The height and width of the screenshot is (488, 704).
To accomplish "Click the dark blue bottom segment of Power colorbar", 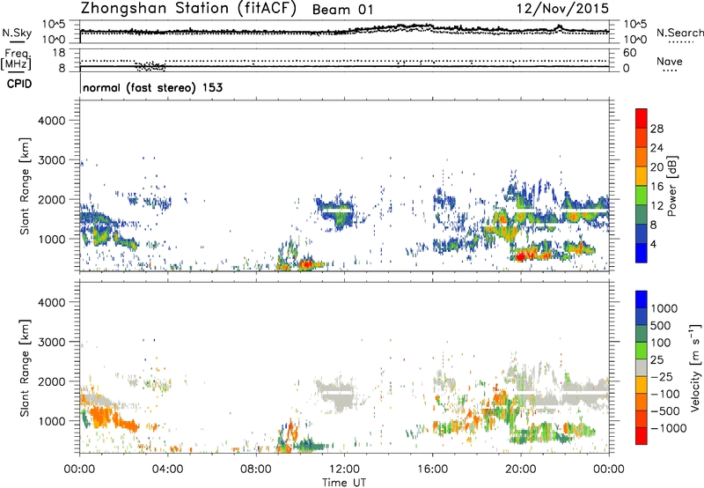I will click(x=642, y=253).
